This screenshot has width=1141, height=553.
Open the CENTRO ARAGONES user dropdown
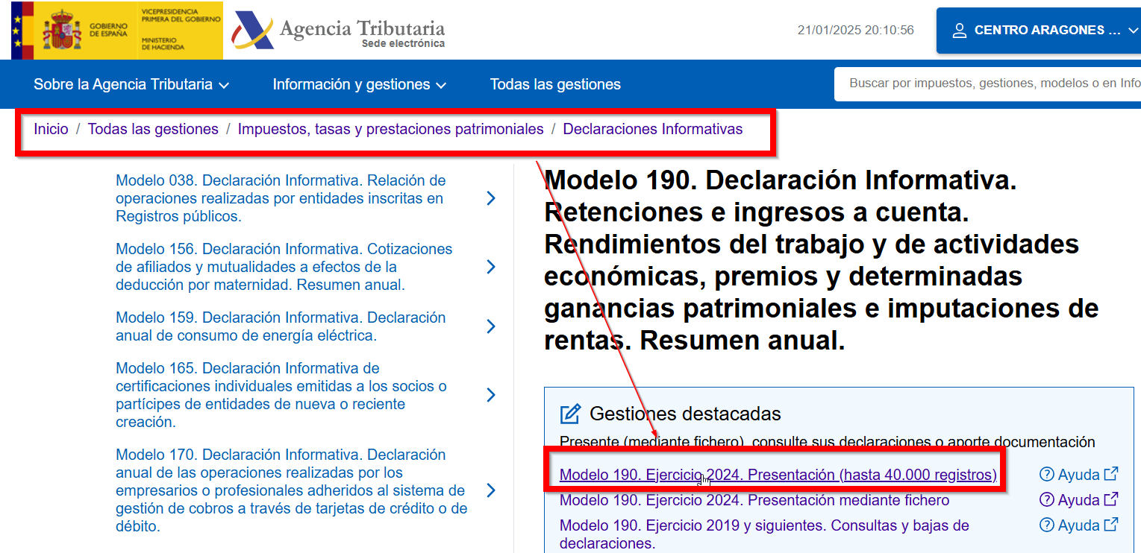1039,31
